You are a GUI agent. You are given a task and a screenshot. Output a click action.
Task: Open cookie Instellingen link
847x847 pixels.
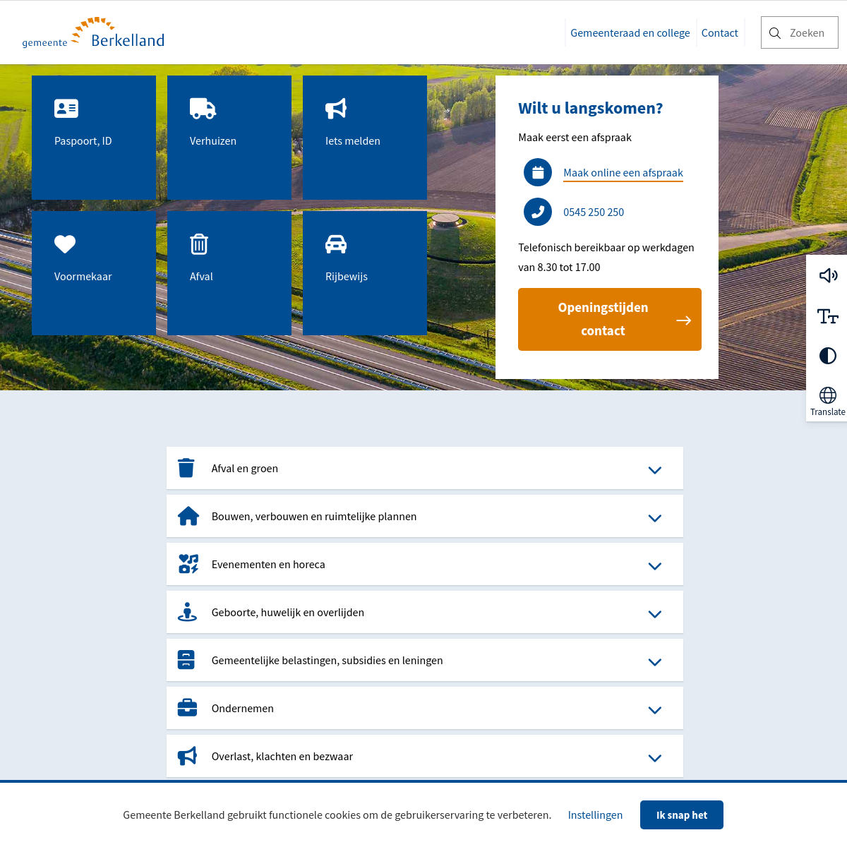click(x=595, y=815)
